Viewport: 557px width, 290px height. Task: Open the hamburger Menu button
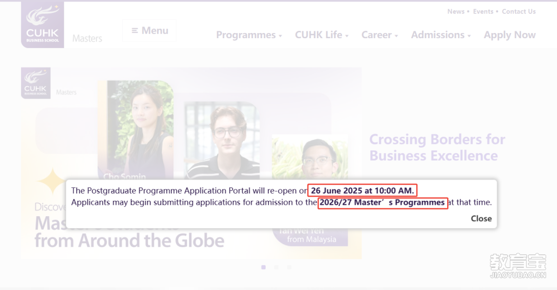point(150,30)
